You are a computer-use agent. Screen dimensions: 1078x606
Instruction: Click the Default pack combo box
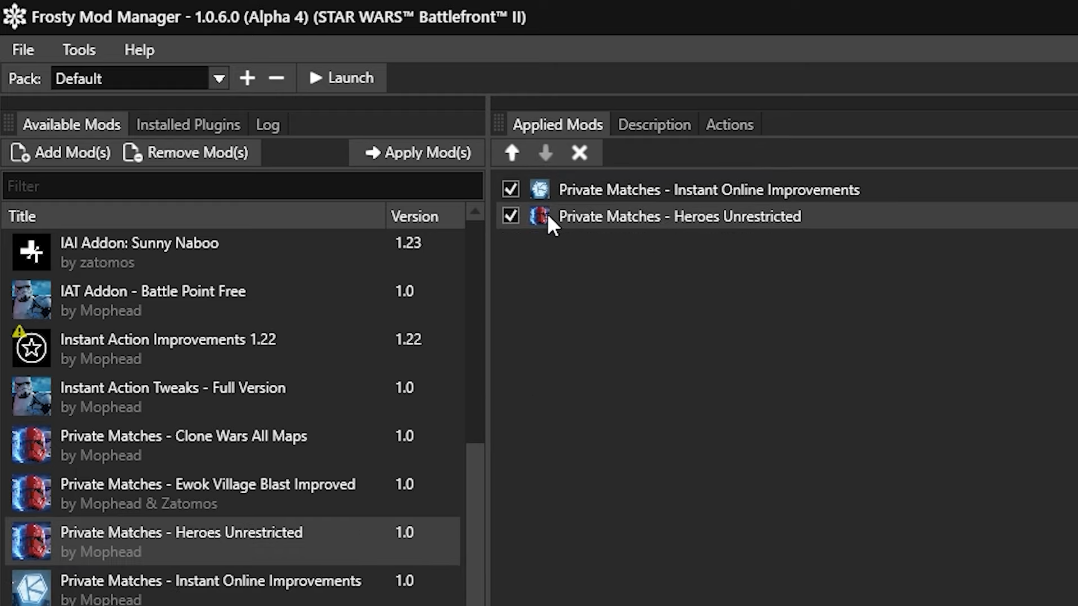pyautogui.click(x=130, y=78)
